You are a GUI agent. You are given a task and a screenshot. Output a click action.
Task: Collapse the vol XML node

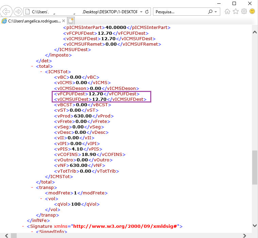41,199
